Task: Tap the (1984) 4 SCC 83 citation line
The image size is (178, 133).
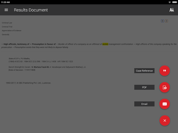Action: [41, 62]
